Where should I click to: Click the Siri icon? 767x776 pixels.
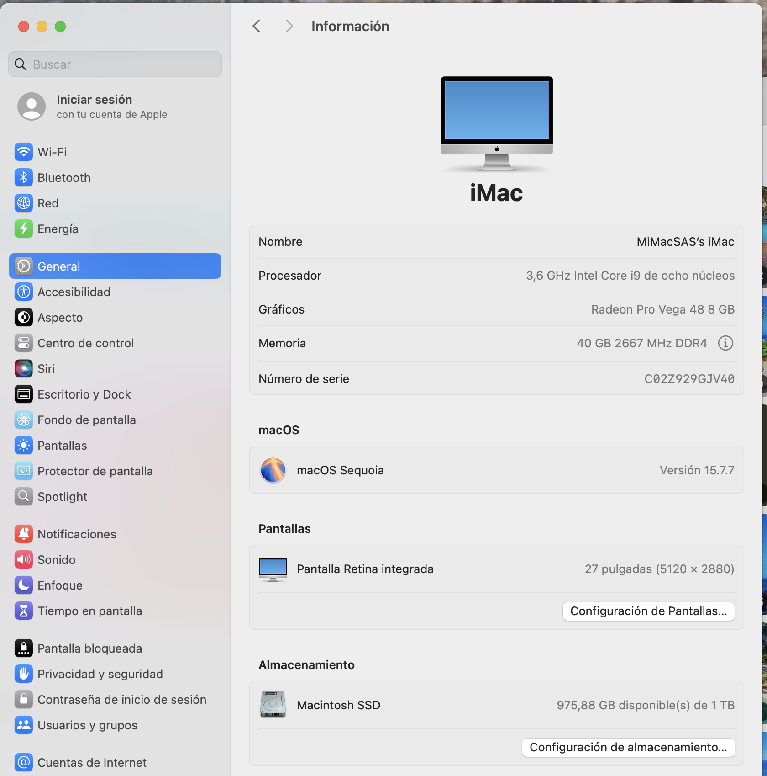(x=24, y=369)
